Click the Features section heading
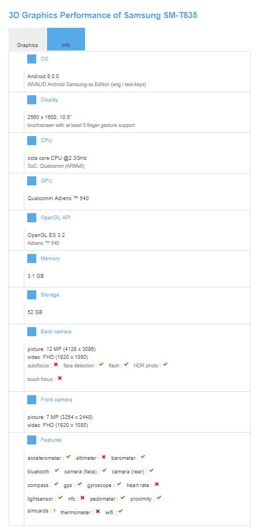 pos(51,440)
